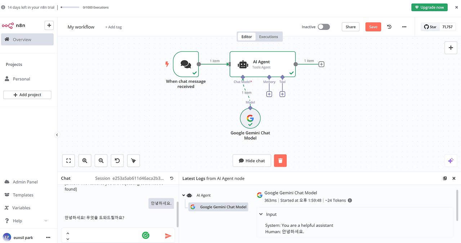Send the chat message
This screenshot has height=243, width=461.
168,236
